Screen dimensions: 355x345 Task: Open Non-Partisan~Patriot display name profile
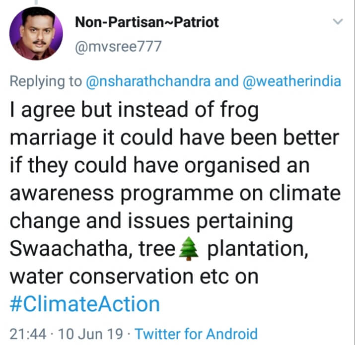[x=146, y=22]
